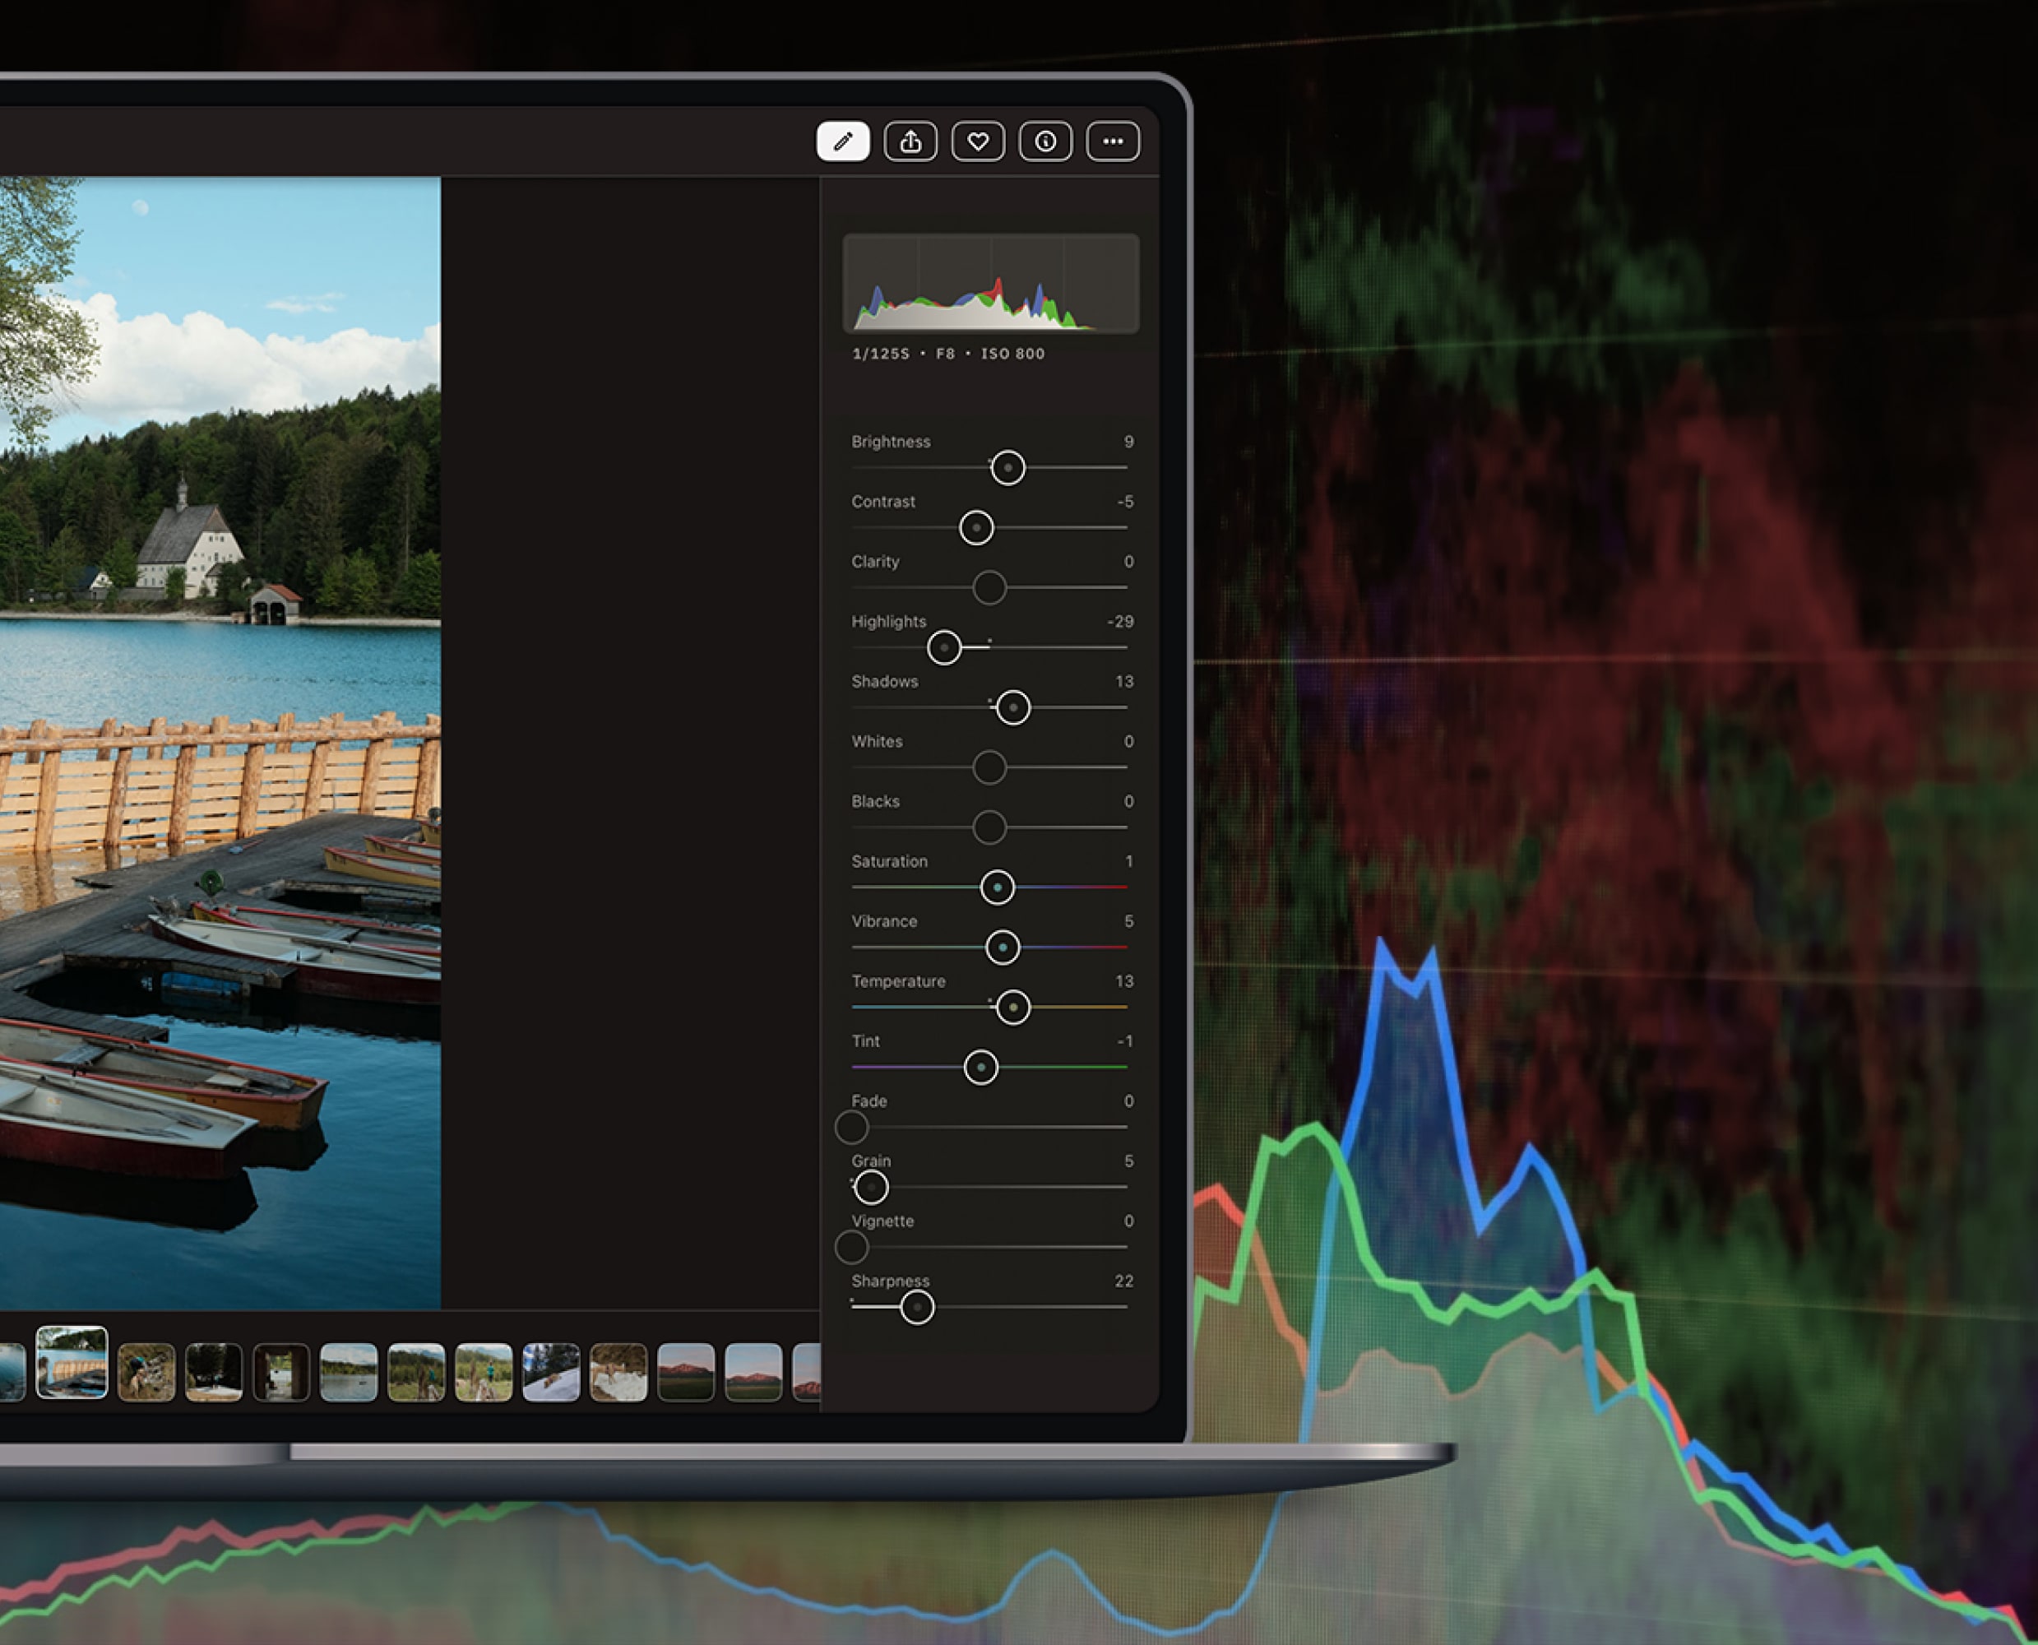Select the calm lake landscape thumbnail

[x=349, y=1372]
